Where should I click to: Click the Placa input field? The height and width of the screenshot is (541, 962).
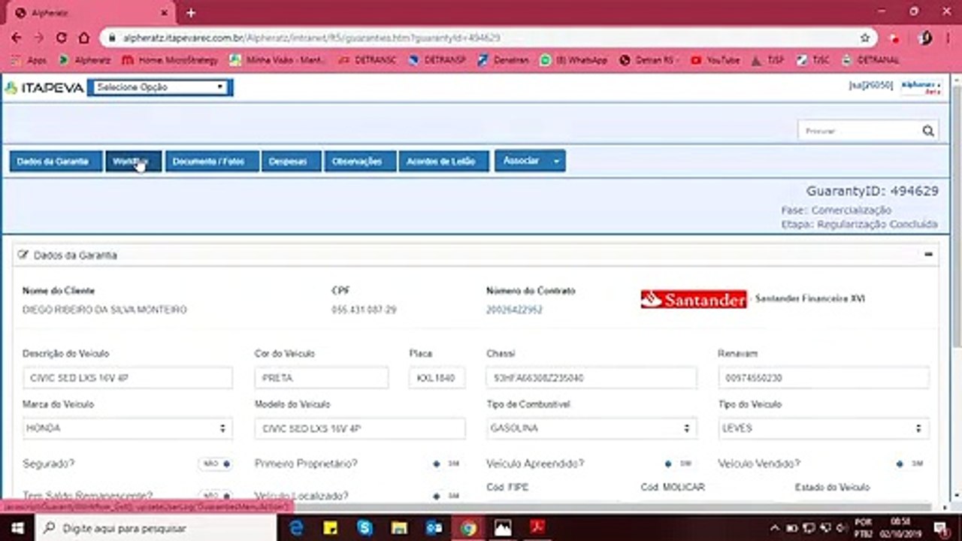tap(437, 378)
